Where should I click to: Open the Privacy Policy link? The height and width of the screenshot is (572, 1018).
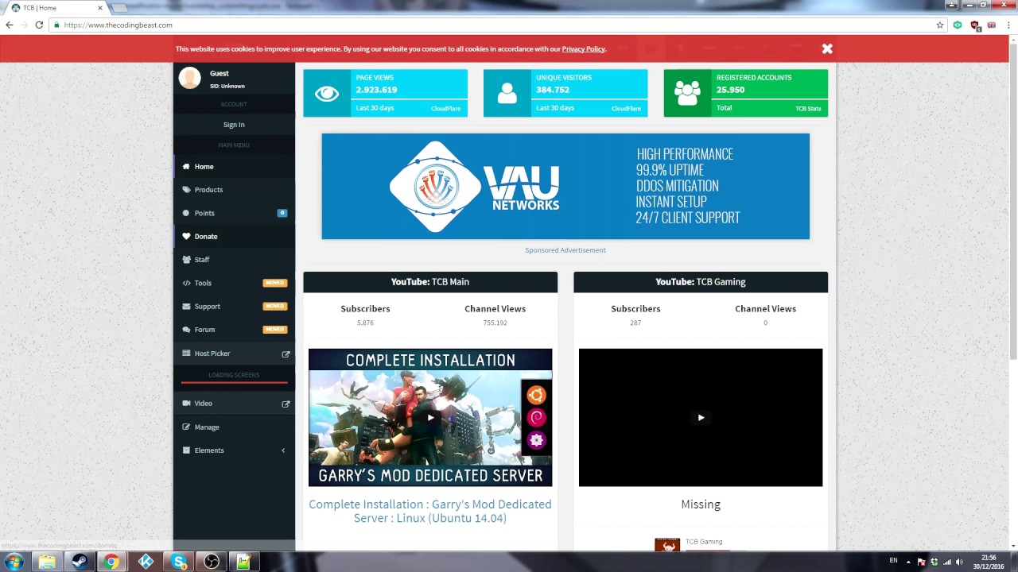584,49
